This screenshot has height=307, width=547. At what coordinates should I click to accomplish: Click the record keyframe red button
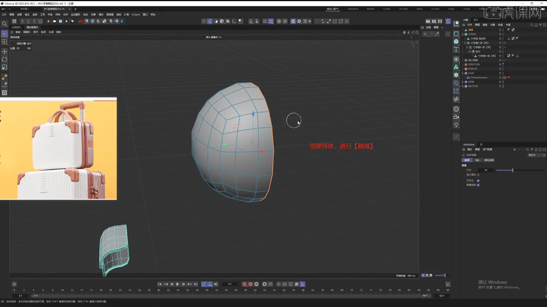tap(244, 284)
